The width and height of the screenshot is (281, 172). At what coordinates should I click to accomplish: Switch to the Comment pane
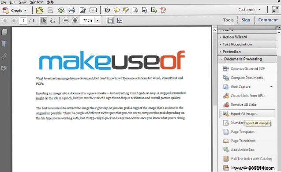coord(268,20)
